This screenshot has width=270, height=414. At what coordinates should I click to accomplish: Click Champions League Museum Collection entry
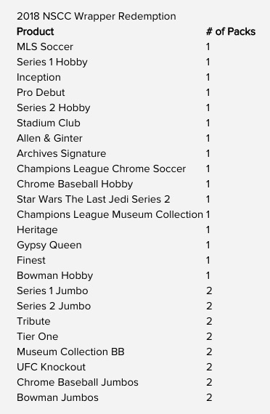click(110, 215)
